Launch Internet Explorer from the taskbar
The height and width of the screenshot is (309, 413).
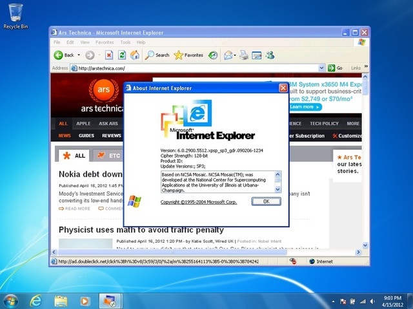click(35, 301)
